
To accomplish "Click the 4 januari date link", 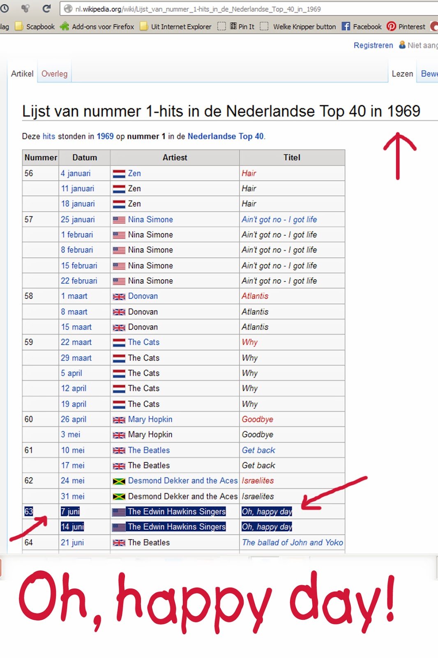I will (x=76, y=174).
